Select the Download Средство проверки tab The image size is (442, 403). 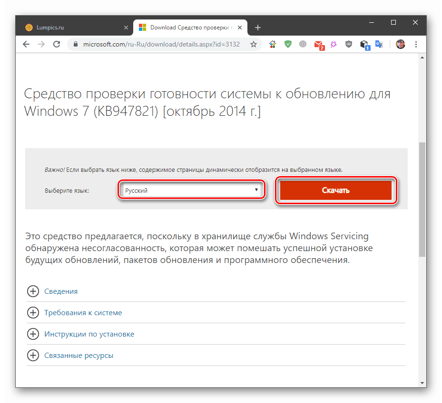(x=190, y=28)
